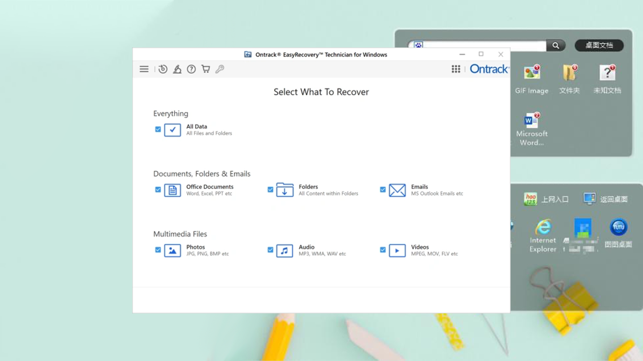
Task: Click the 'Word, Excel, PPT etc' text
Action: [209, 193]
